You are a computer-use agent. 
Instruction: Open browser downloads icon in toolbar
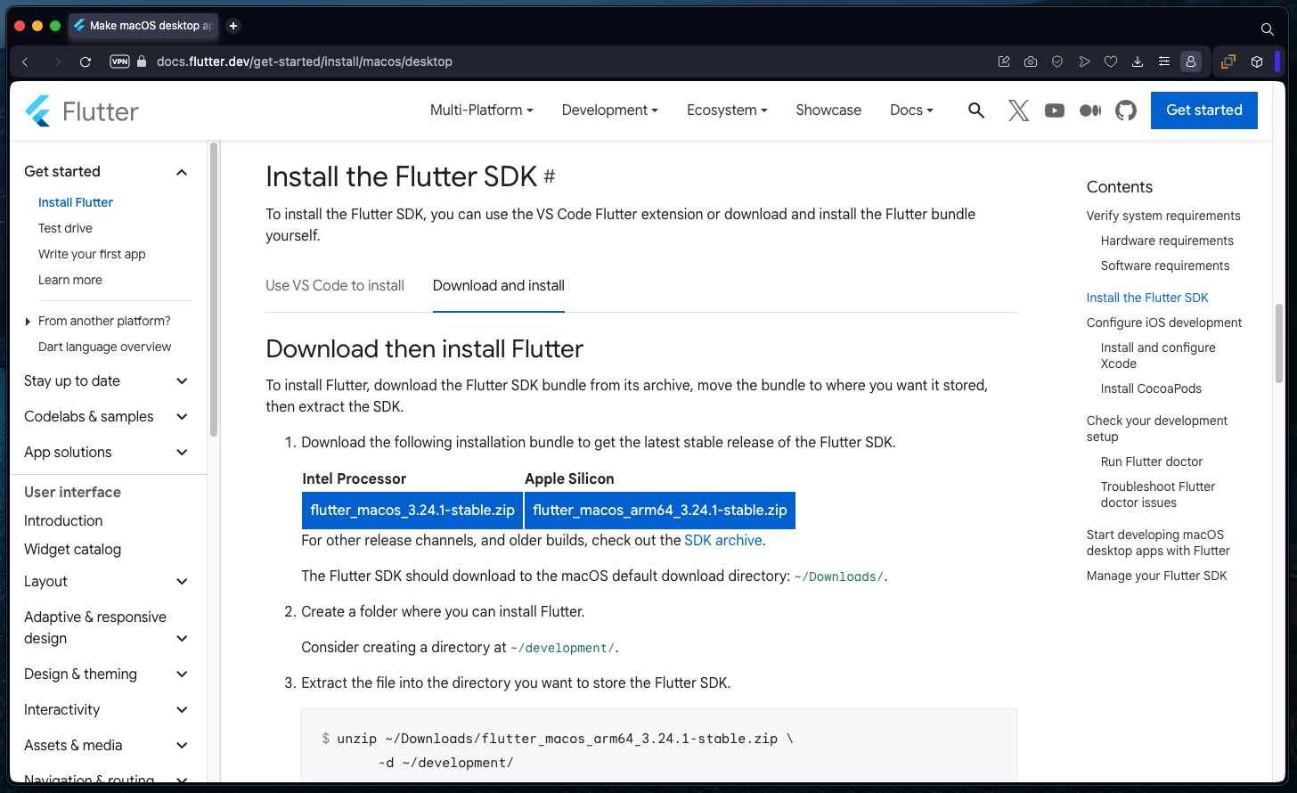tap(1138, 61)
